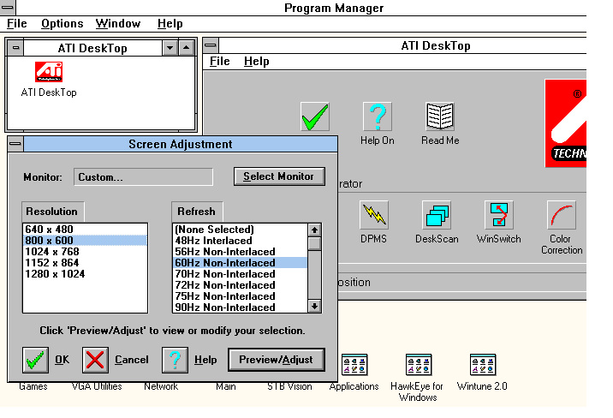Viewport: 613px width, 418px height.
Task: Click the green checkmark icon in ATI DeskTop
Action: point(315,116)
